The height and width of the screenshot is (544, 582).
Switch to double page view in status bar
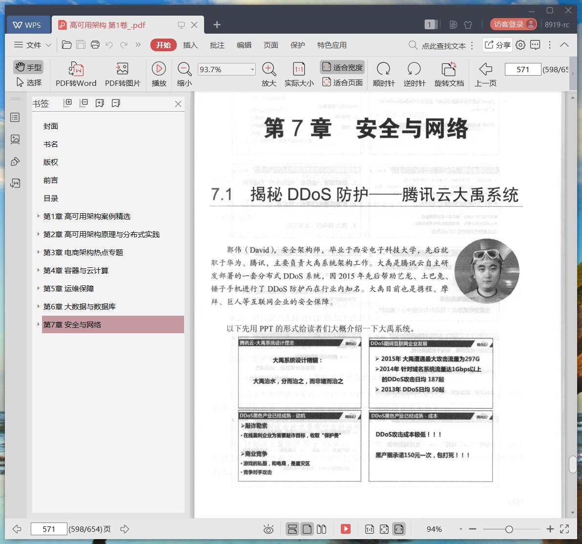click(321, 529)
